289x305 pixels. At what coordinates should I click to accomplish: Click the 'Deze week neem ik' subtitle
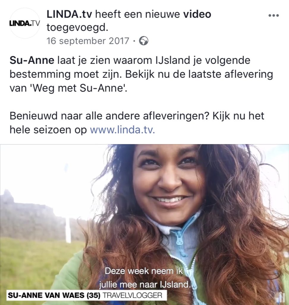[x=144, y=271]
